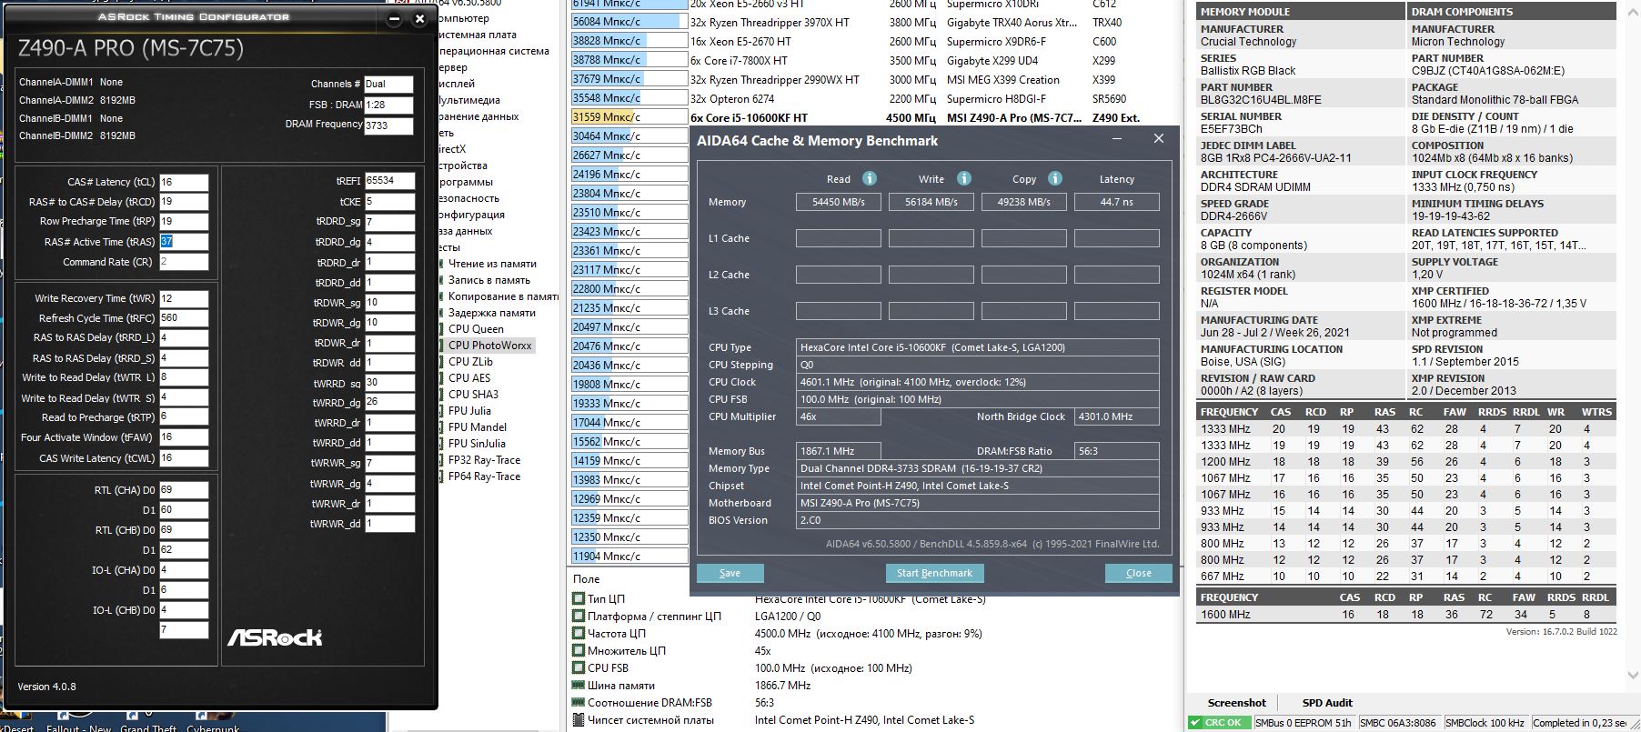Close the benchmark dialog using the Close button

(x=1138, y=573)
